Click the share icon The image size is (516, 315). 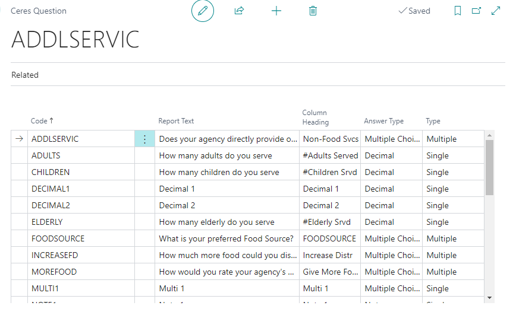coord(239,11)
